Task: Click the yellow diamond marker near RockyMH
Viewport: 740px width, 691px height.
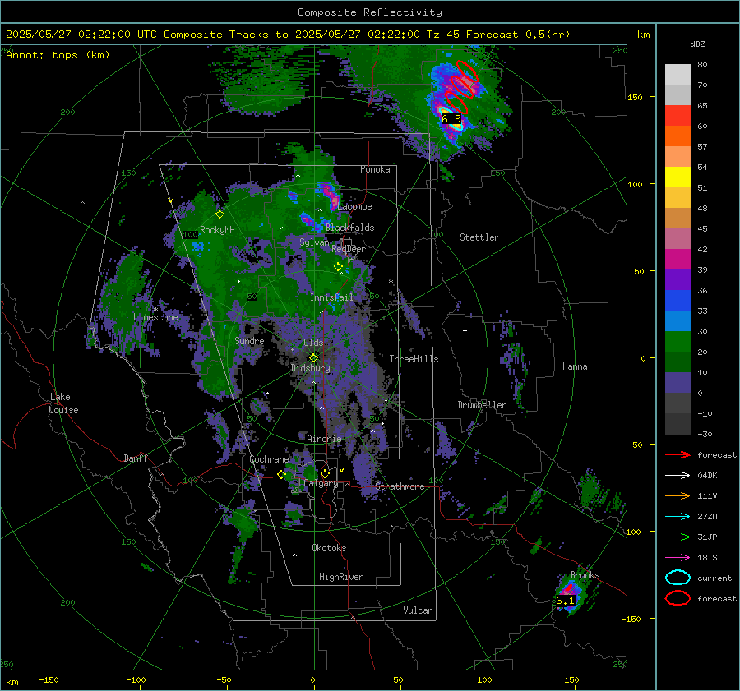Action: click(x=220, y=214)
